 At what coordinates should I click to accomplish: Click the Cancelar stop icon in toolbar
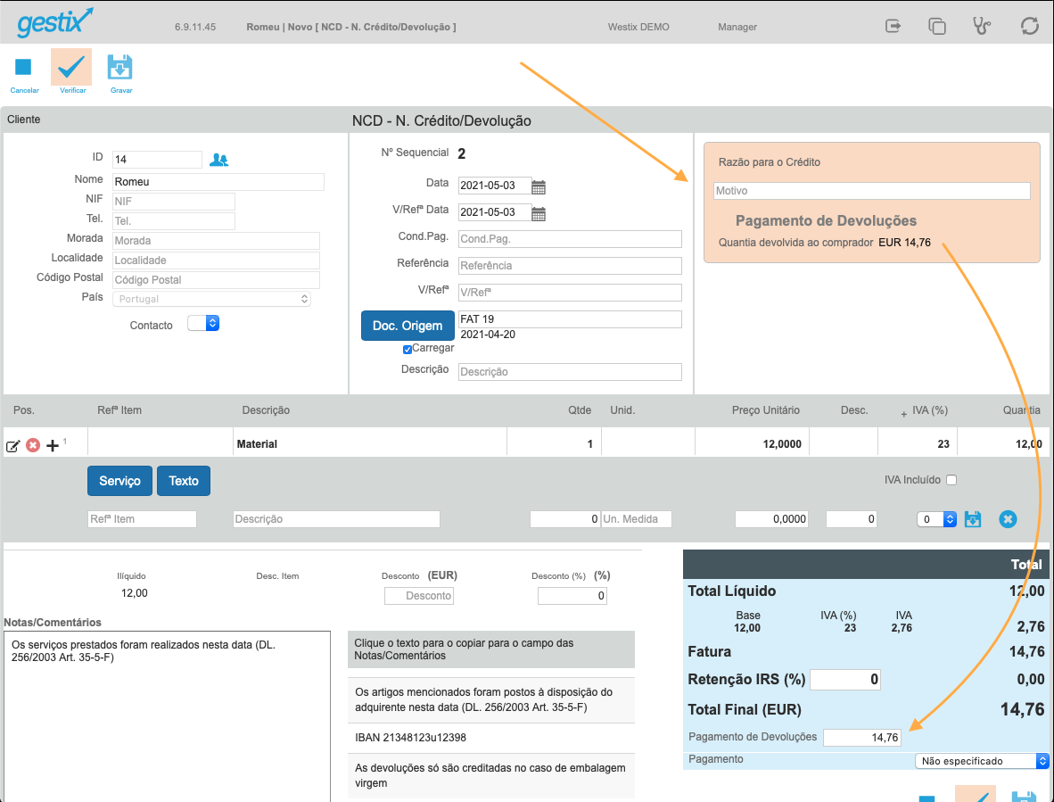(x=23, y=67)
